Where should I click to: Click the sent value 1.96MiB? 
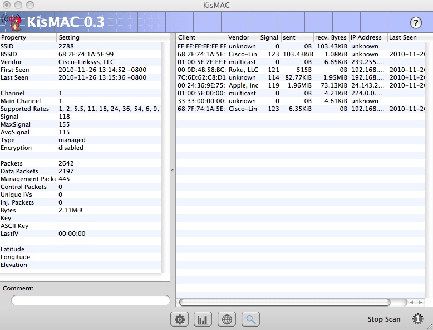point(299,85)
